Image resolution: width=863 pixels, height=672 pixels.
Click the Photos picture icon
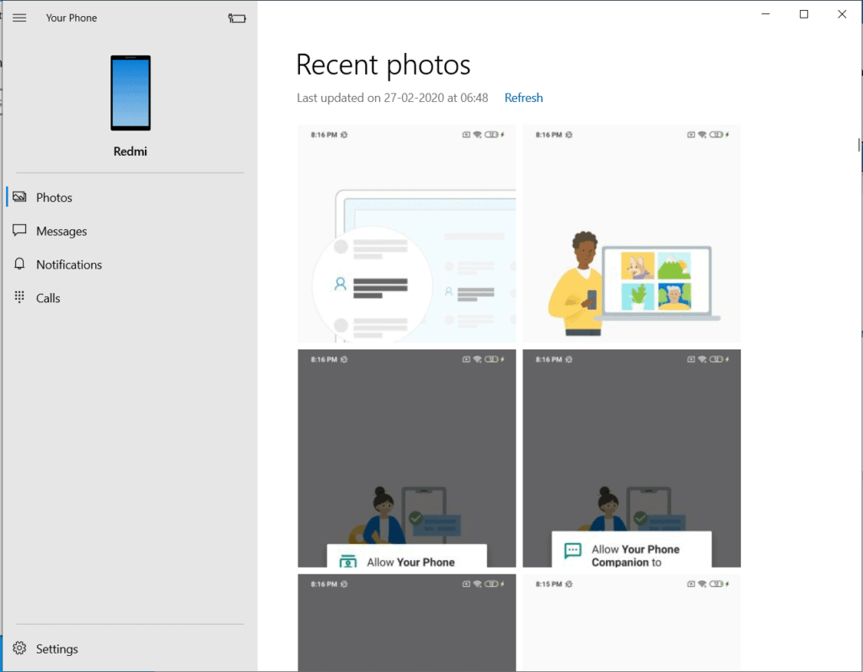tap(19, 197)
